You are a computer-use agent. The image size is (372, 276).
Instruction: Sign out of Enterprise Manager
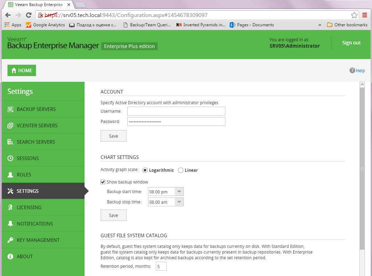tap(351, 42)
